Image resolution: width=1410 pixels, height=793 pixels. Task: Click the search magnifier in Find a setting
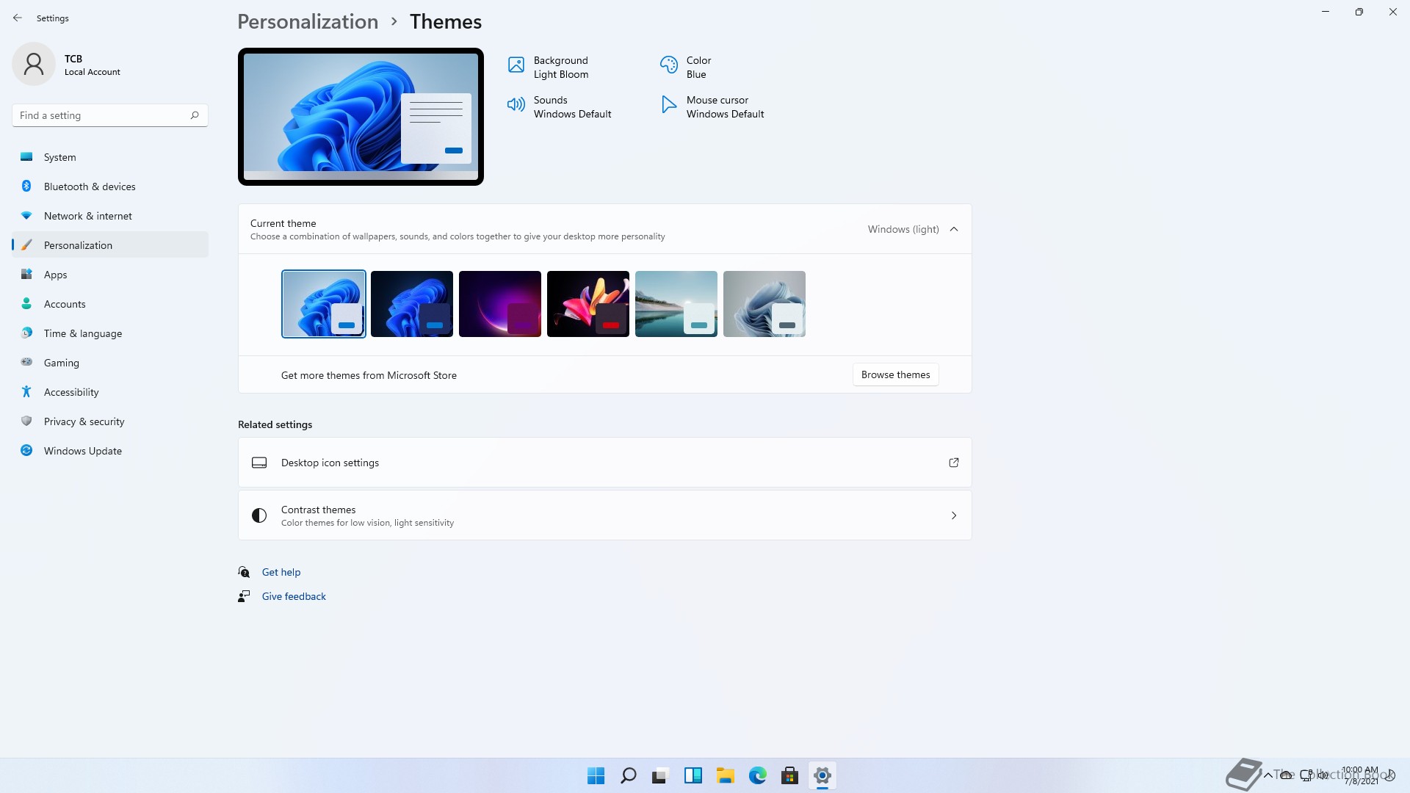[195, 115]
